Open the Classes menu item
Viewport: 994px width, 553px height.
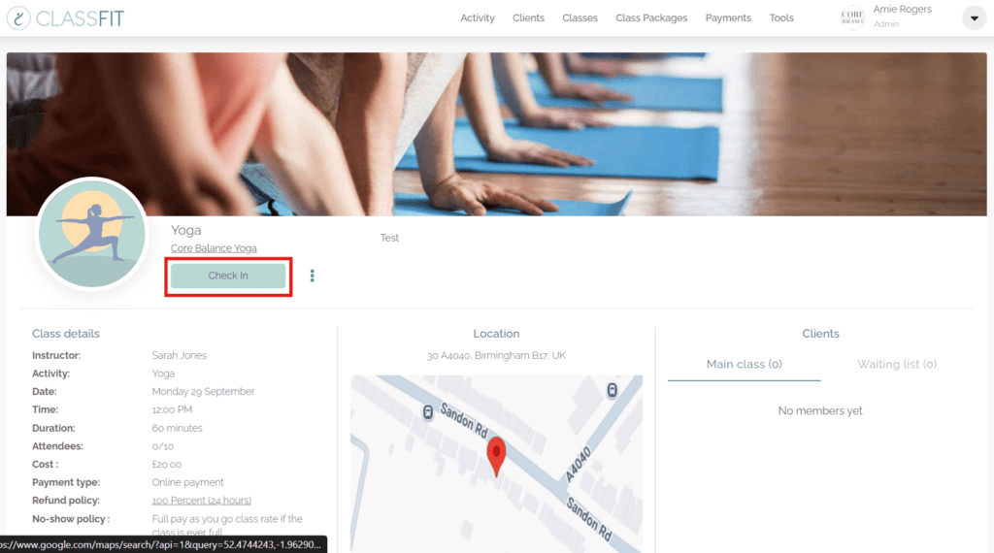(580, 17)
